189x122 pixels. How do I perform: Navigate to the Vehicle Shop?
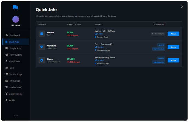[15, 74]
